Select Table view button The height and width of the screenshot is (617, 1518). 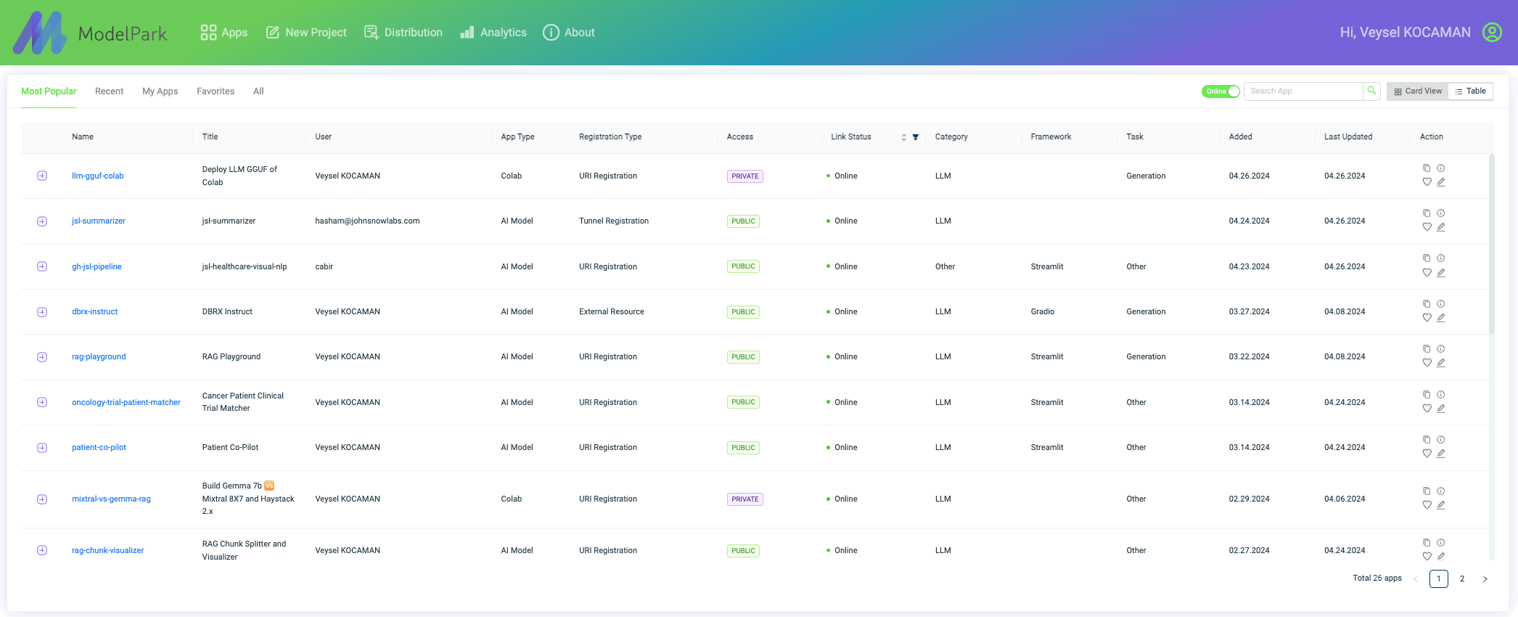[1471, 91]
